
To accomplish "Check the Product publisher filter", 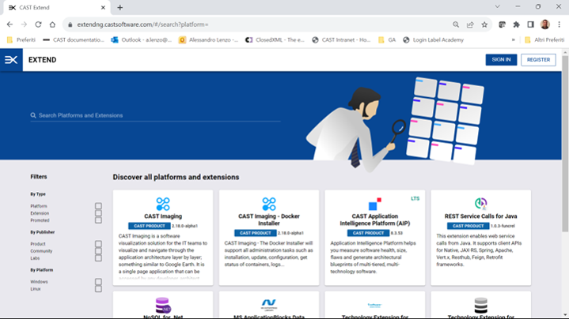I will [x=98, y=244].
